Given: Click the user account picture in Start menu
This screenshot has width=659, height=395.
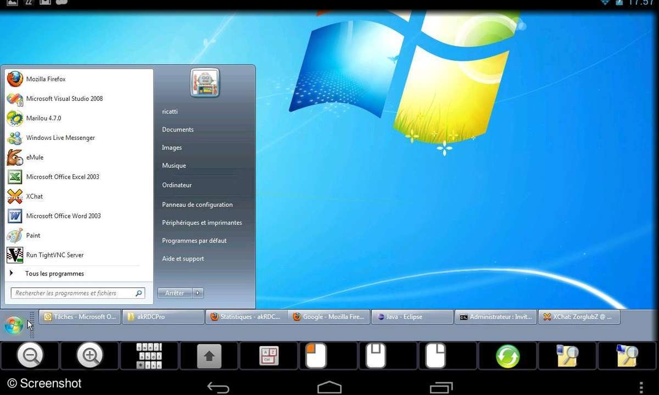Looking at the screenshot, I should (205, 83).
